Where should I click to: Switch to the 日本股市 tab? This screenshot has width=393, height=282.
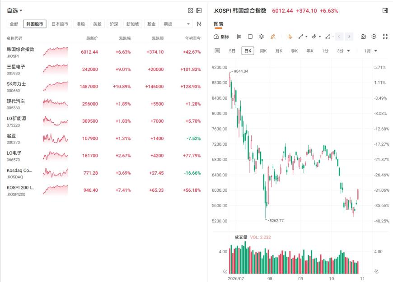[x=60, y=24]
